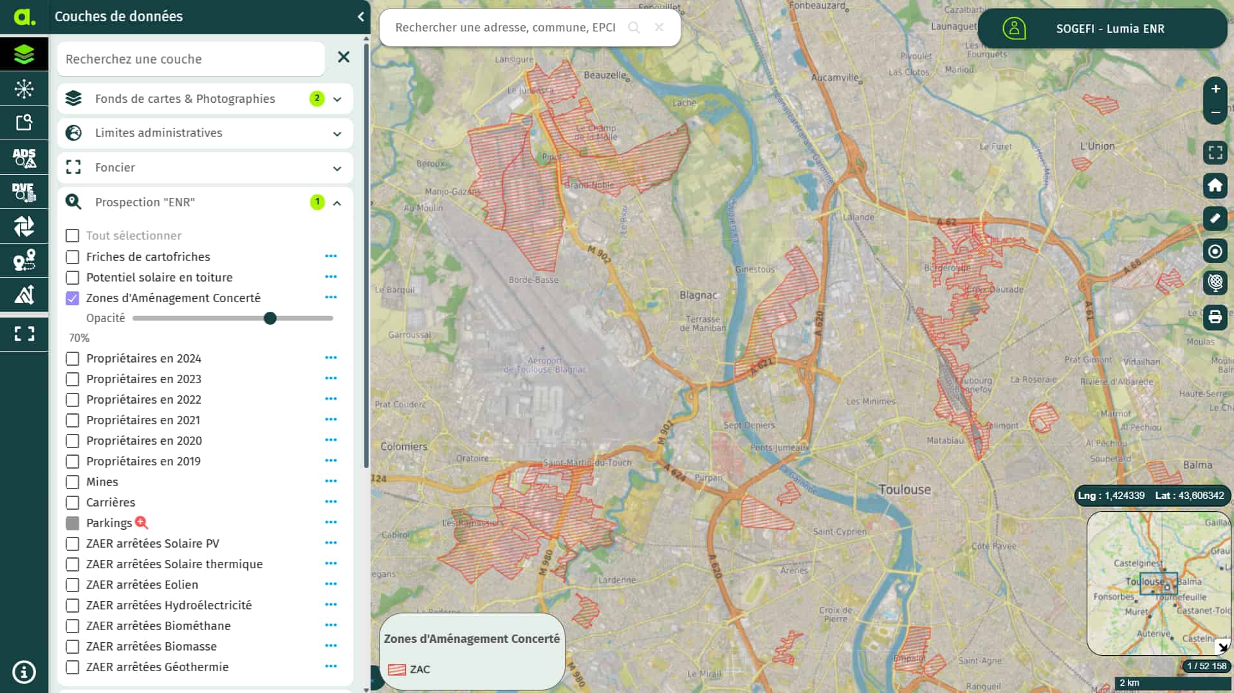Click the Propriétaires en 2021 label
The width and height of the screenshot is (1234, 693).
pyautogui.click(x=143, y=420)
